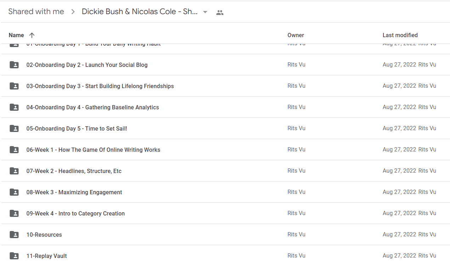Click the shared folder icon beside 08-Week 3
Viewport: 450px width, 265px height.
14,192
